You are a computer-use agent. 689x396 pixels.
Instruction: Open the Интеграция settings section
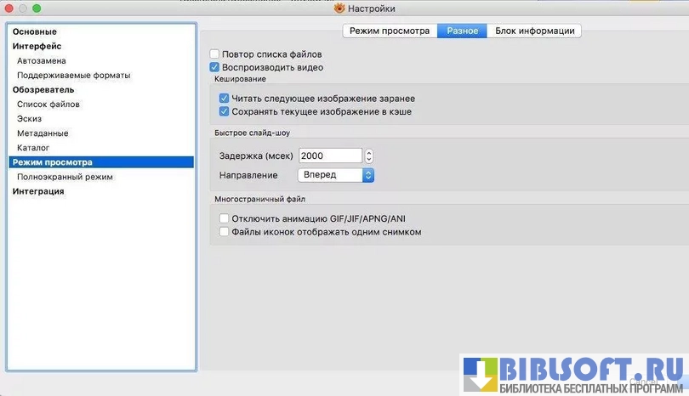pyautogui.click(x=37, y=191)
